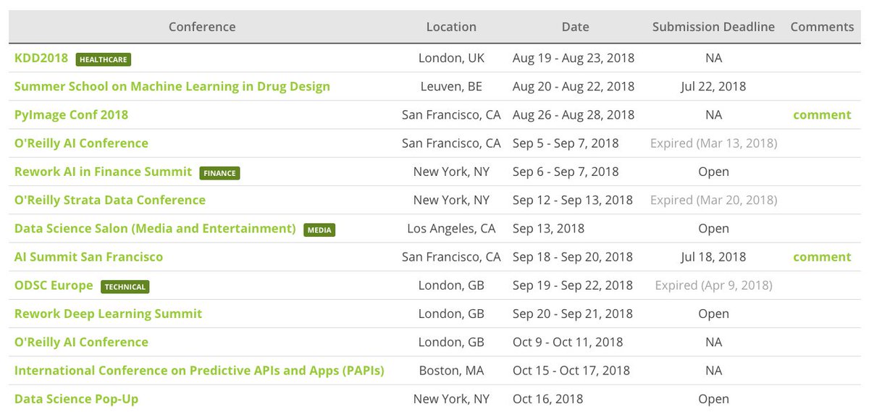Select the 'Boston, MA' location cell
The width and height of the screenshot is (869, 412).
(x=451, y=370)
